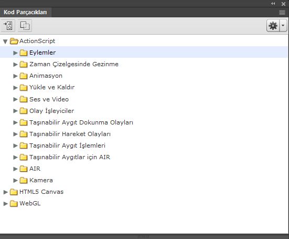Click the Add to current frame icon
289x239 pixels.
point(8,26)
